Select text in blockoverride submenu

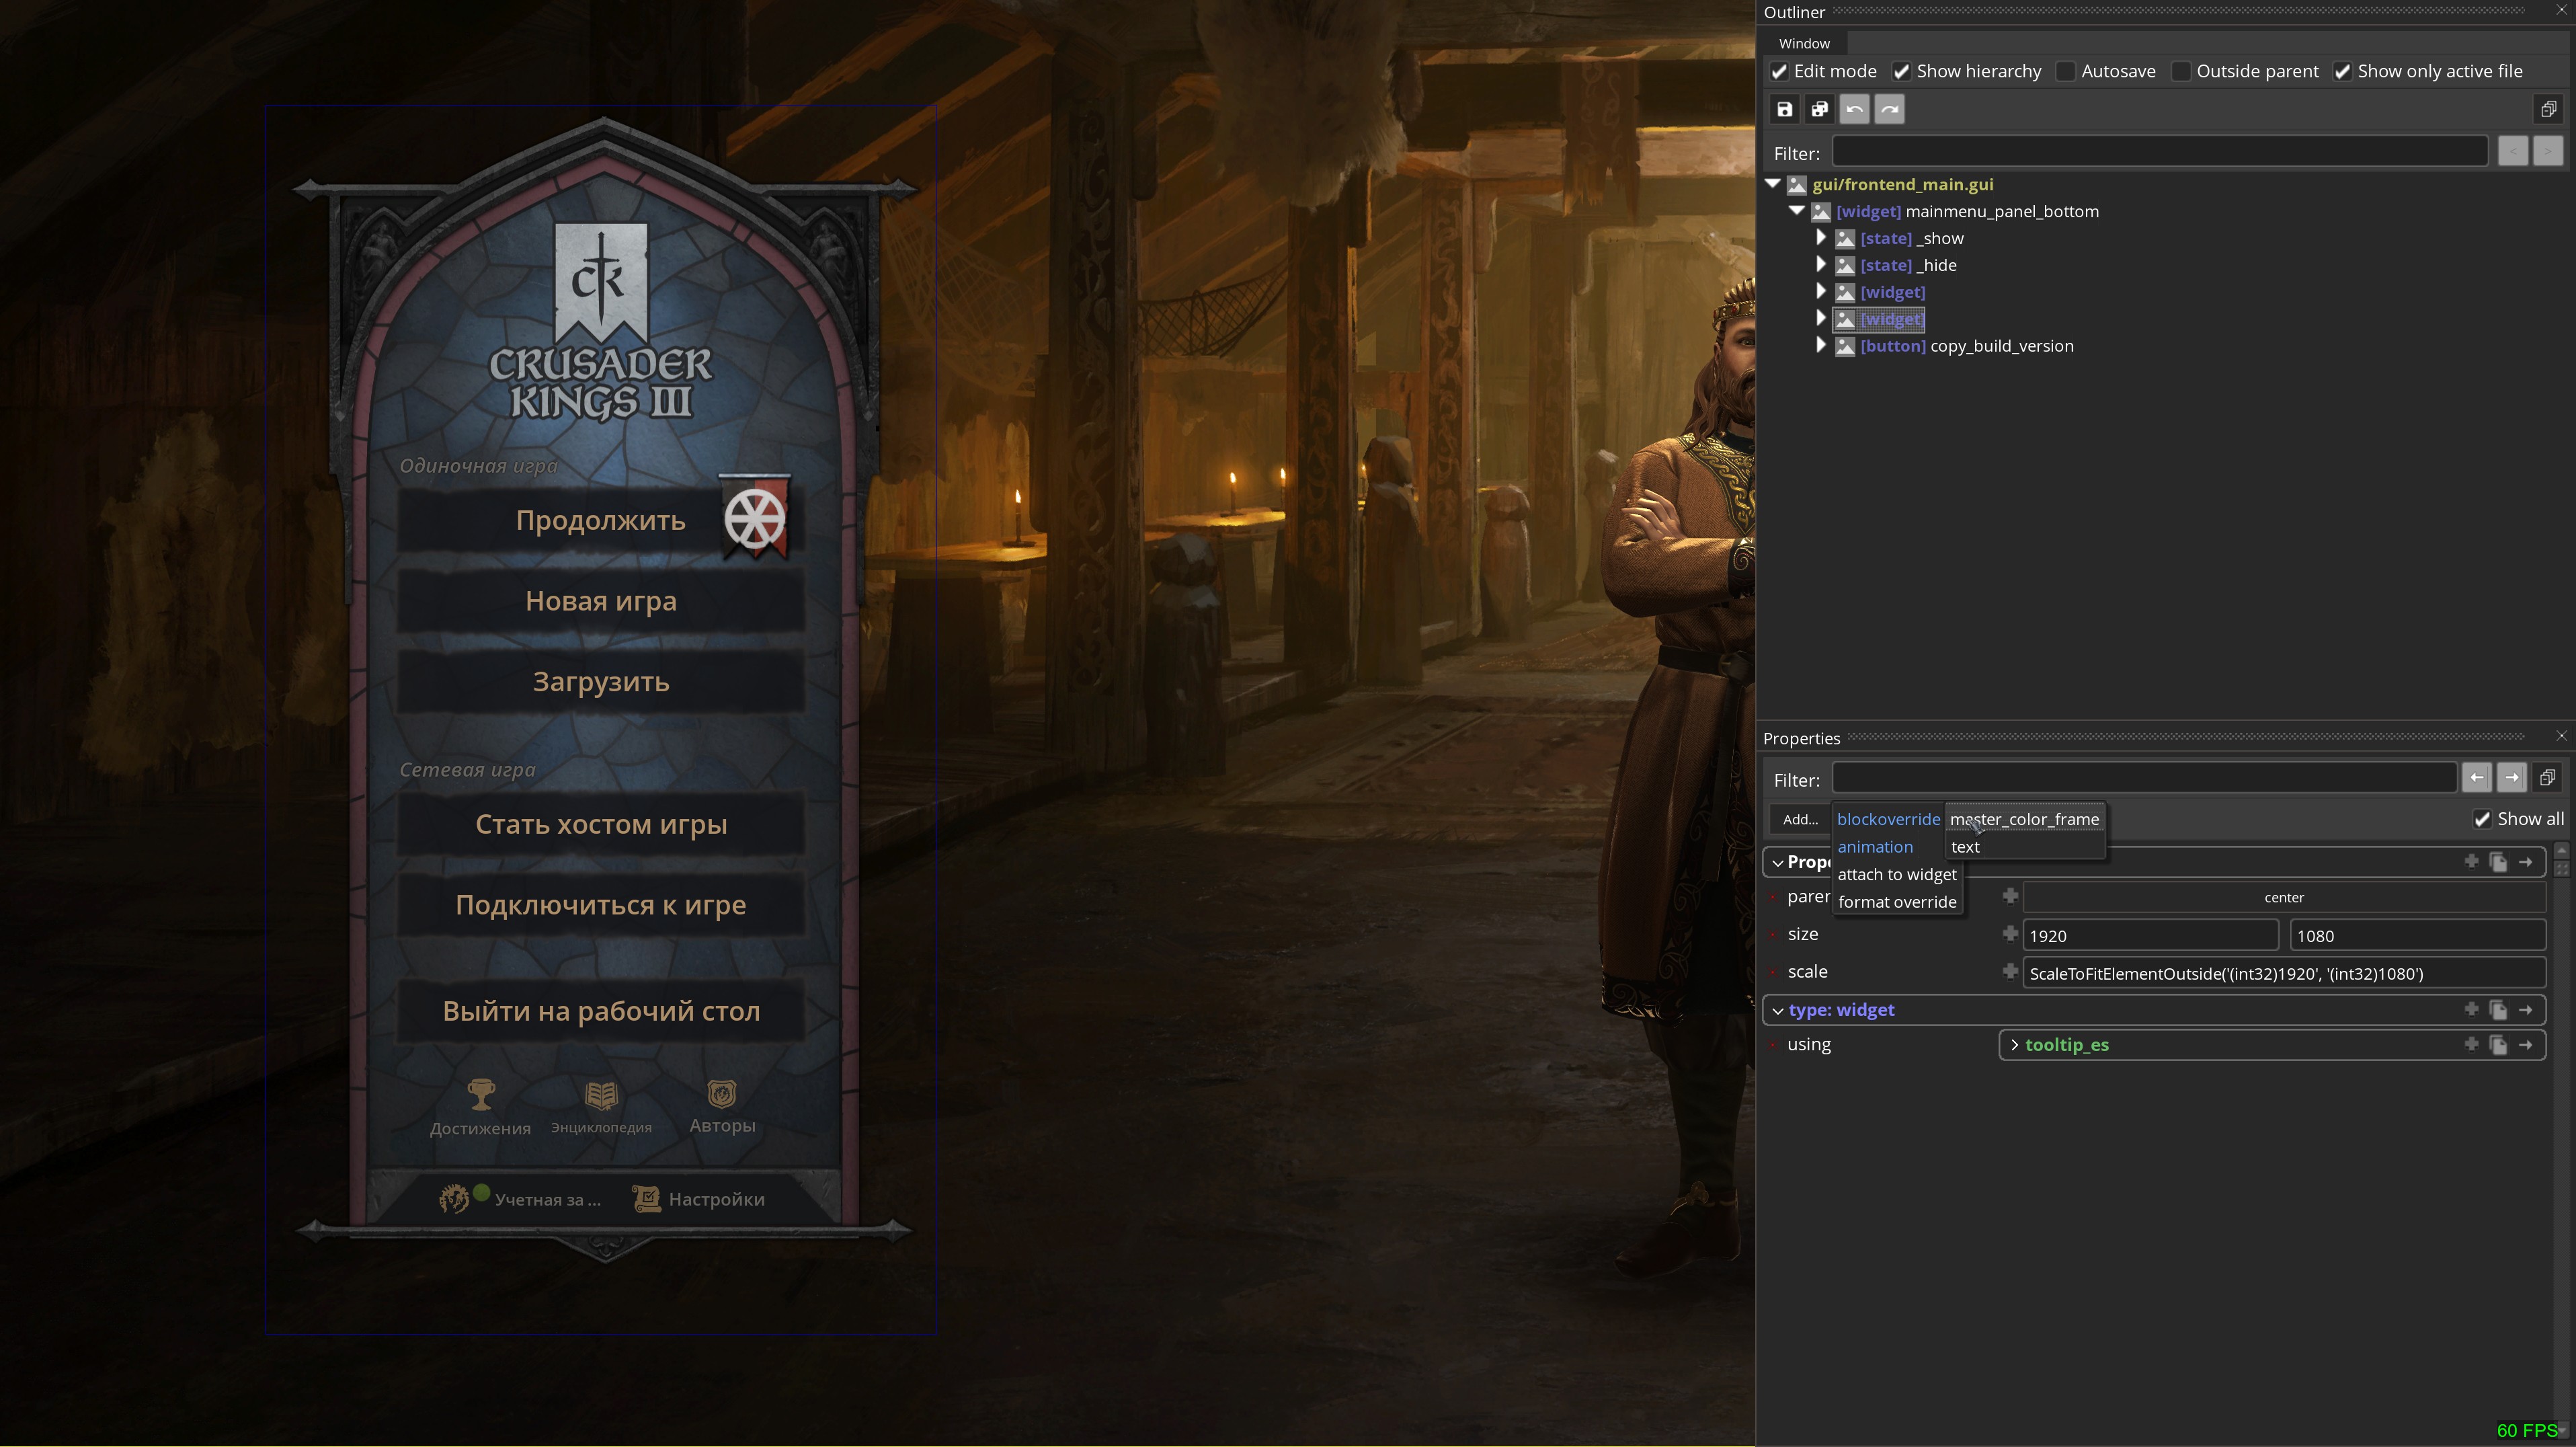[x=1965, y=847]
